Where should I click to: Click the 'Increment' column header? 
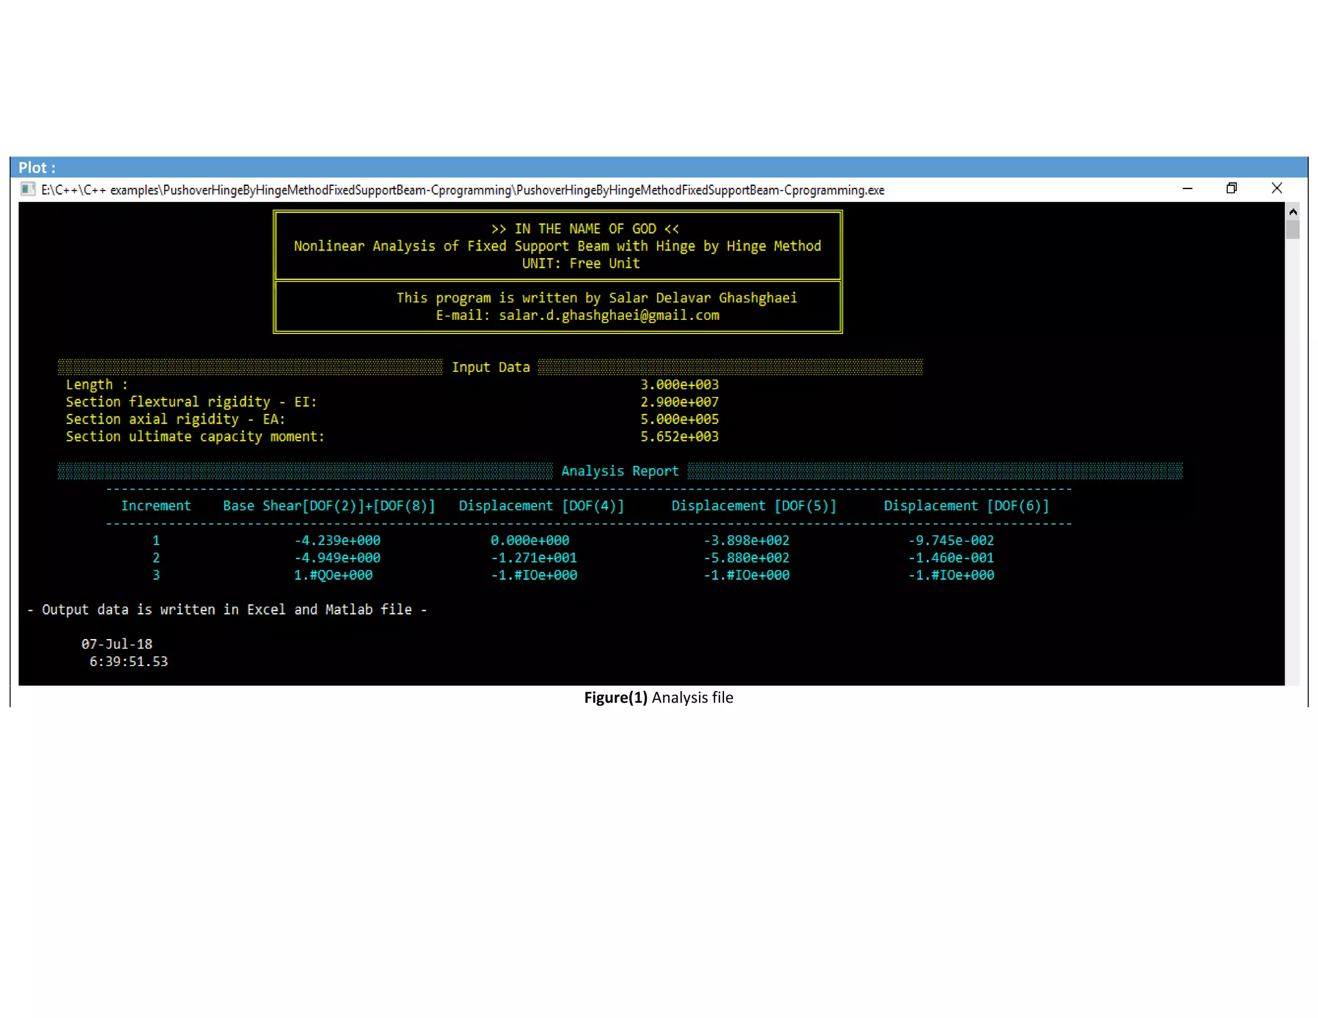click(x=156, y=506)
